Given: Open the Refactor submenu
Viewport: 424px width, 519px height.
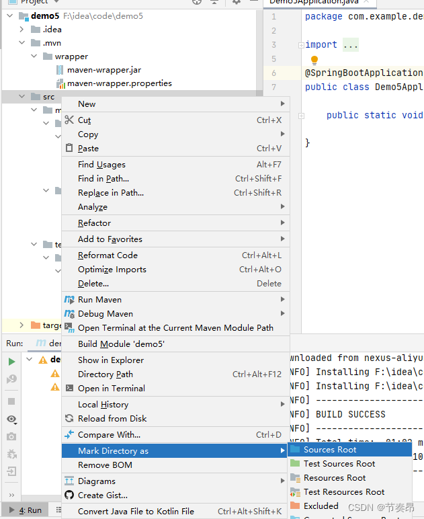Looking at the screenshot, I should pyautogui.click(x=175, y=223).
